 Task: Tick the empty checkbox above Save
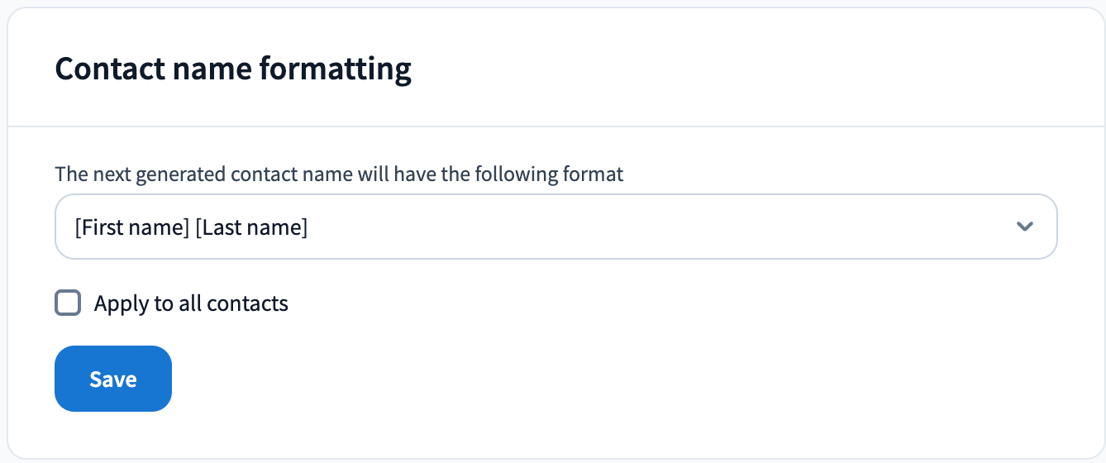68,303
